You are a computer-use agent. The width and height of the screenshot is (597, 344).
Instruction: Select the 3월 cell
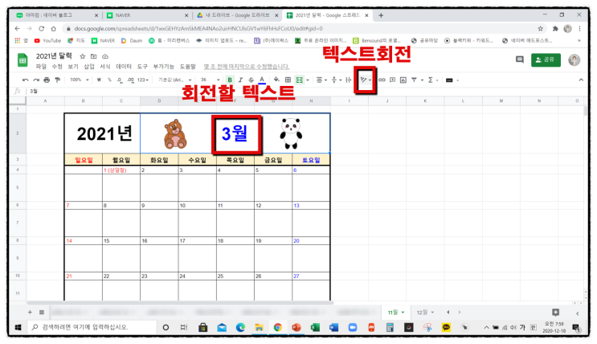tap(236, 134)
